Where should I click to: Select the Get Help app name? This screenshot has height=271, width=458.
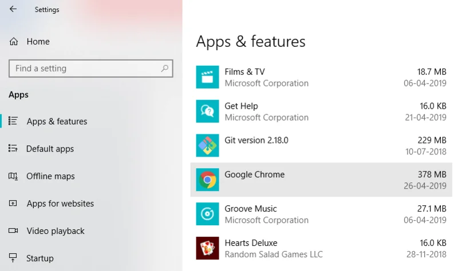pyautogui.click(x=241, y=106)
